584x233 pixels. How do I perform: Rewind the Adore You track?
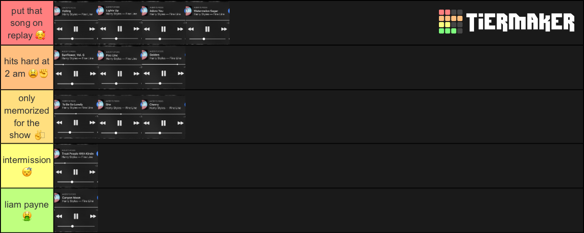pyautogui.click(x=146, y=29)
